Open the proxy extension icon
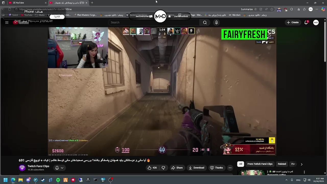The image size is (327, 184). pyautogui.click(x=279, y=9)
